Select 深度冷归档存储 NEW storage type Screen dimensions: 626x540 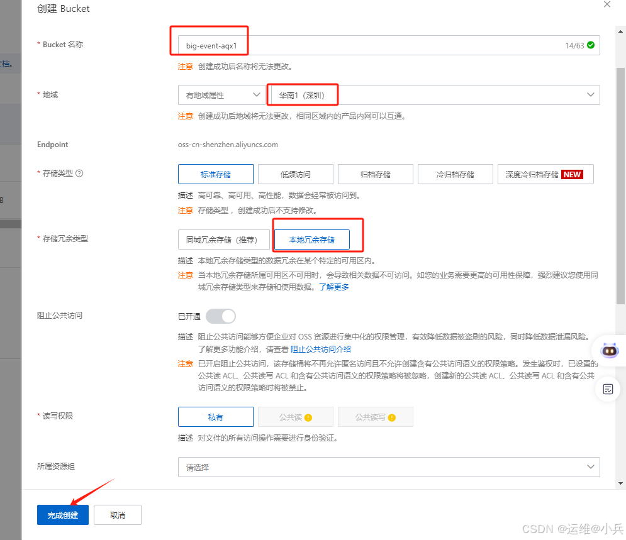[x=545, y=174]
